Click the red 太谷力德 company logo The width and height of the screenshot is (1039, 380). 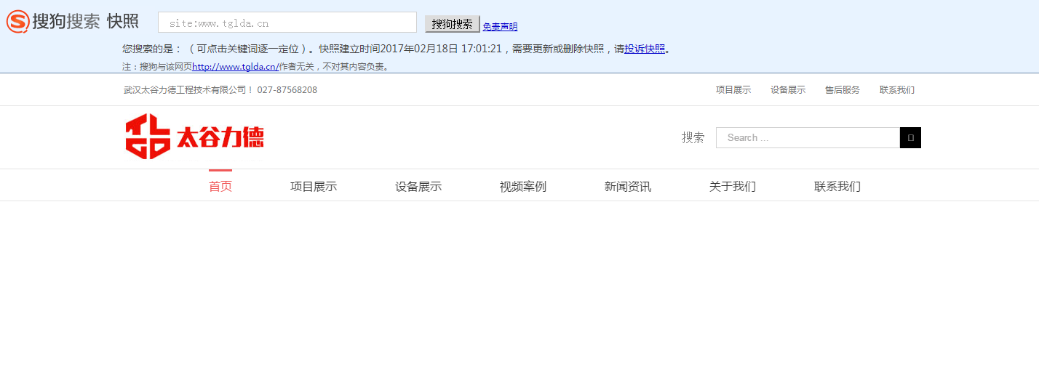click(x=194, y=137)
